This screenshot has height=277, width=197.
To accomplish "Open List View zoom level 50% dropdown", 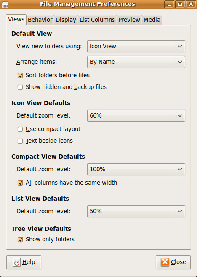I will pyautogui.click(x=136, y=211).
